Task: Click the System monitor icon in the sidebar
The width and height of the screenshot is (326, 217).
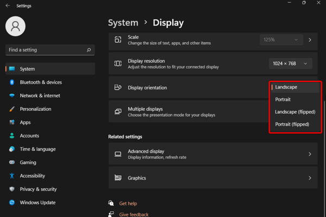Action: coord(12,69)
